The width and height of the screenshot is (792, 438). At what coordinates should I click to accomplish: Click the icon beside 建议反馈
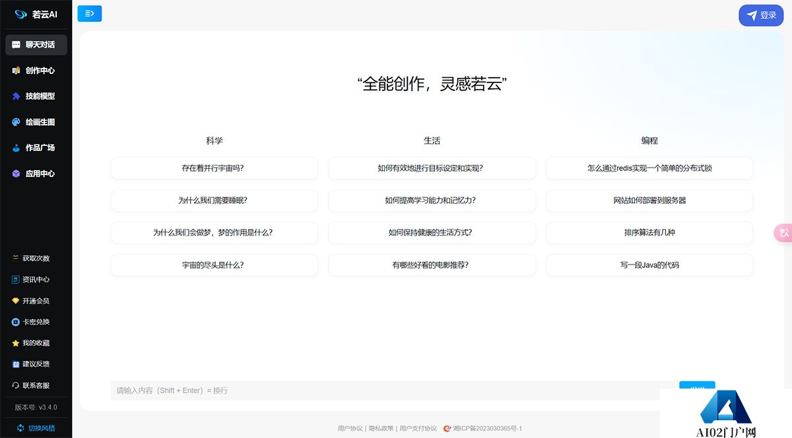pos(15,364)
